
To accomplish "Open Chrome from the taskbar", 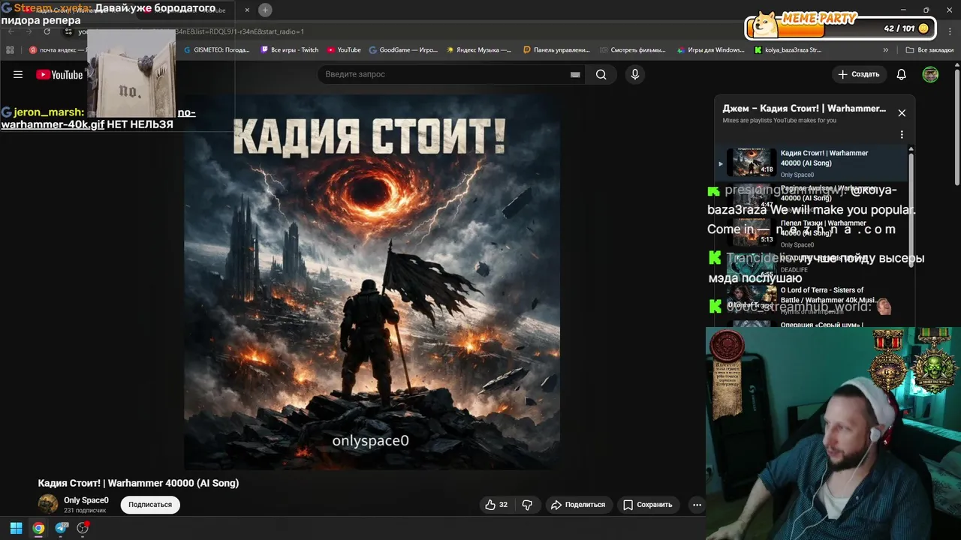I will (38, 528).
